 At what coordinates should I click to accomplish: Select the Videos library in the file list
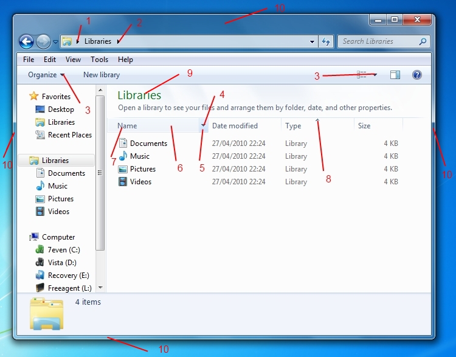[x=140, y=182]
